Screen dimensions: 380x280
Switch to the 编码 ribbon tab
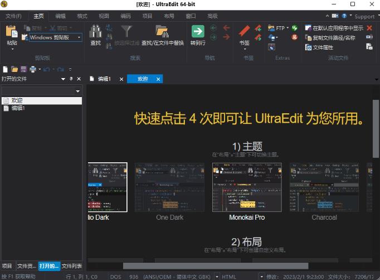coord(125,16)
